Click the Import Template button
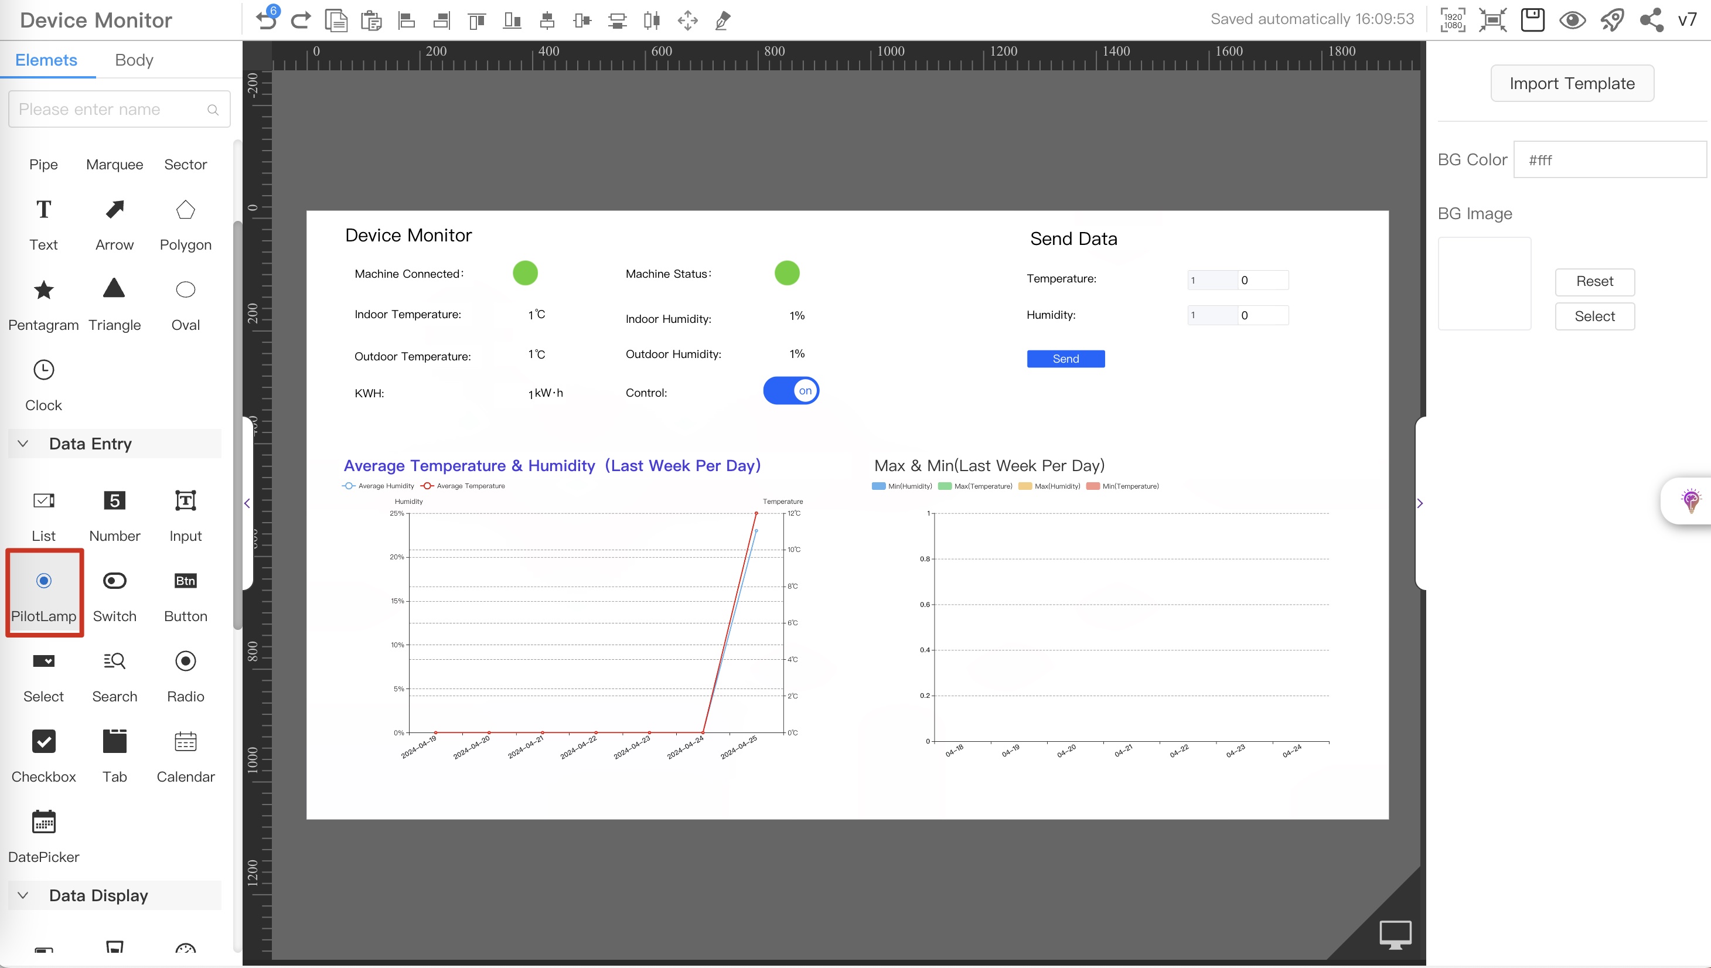Viewport: 1711px width, 968px height. (1572, 83)
